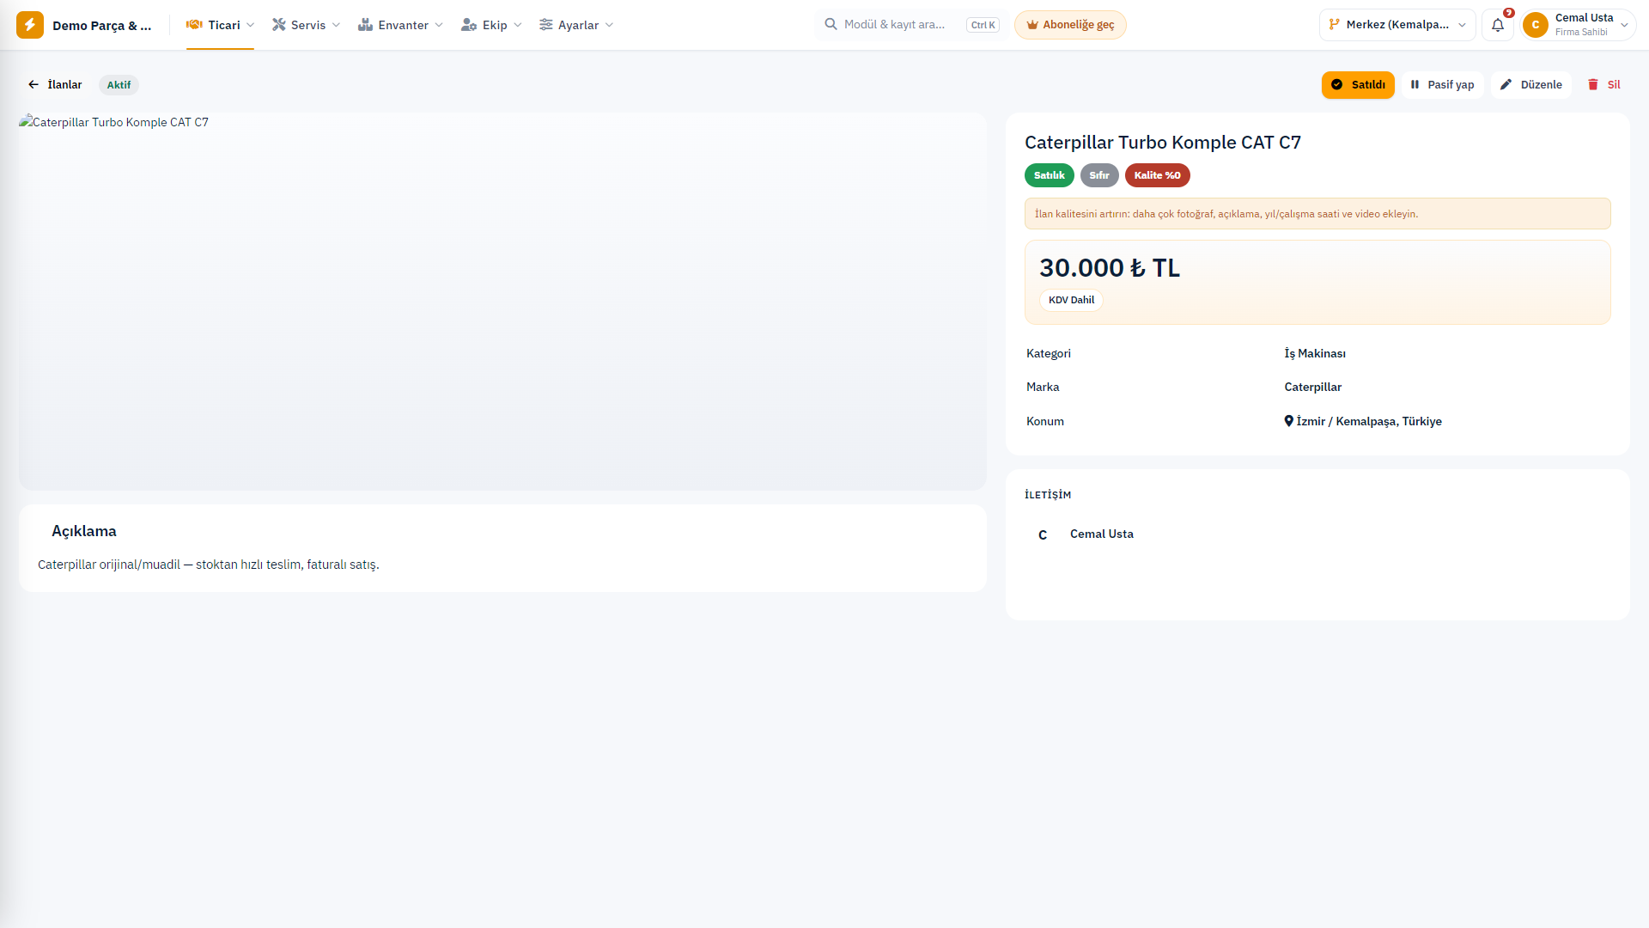The height and width of the screenshot is (928, 1649).
Task: Delete the listing with Sil
Action: [x=1603, y=85]
